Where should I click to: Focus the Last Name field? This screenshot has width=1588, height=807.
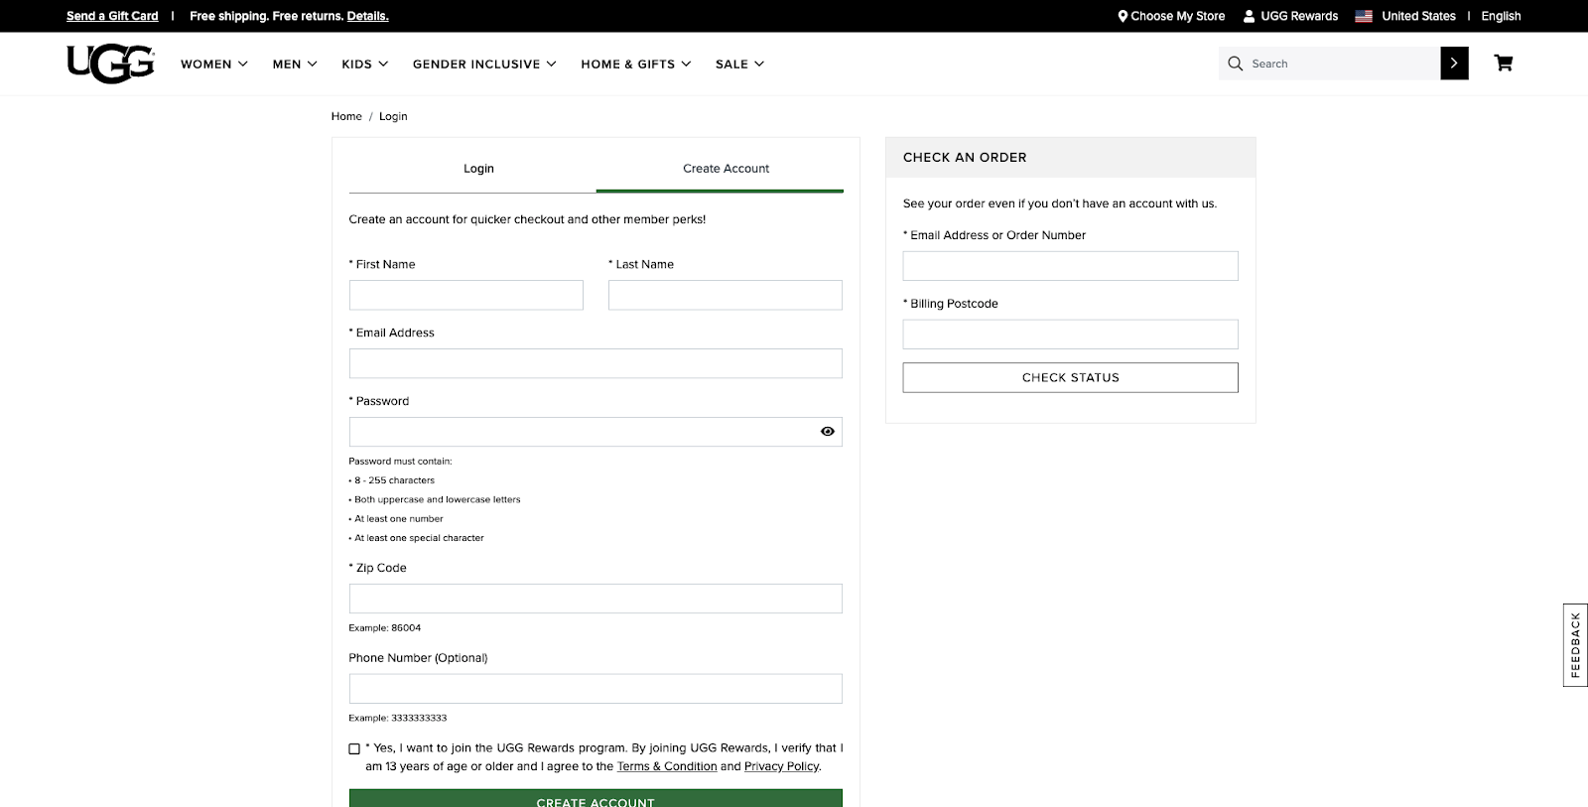point(726,295)
